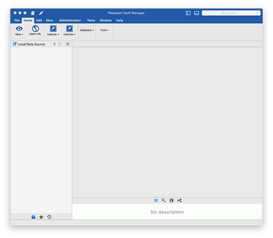Open the Tools tab in menu bar
Image resolution: width=273 pixels, height=238 pixels.
click(91, 20)
